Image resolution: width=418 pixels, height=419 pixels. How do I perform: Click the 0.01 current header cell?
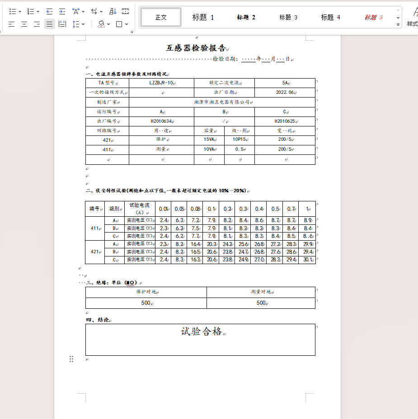coord(163,209)
